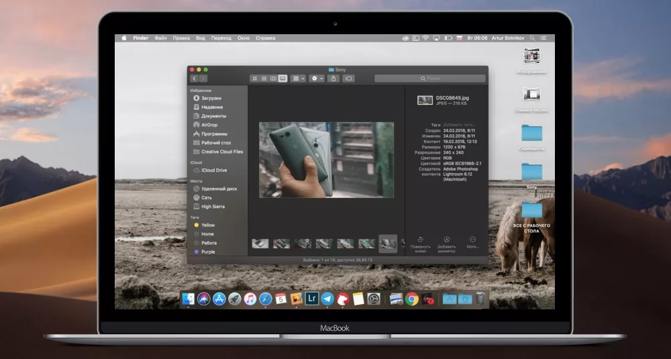Open Google Chrome from the Dock

412,299
